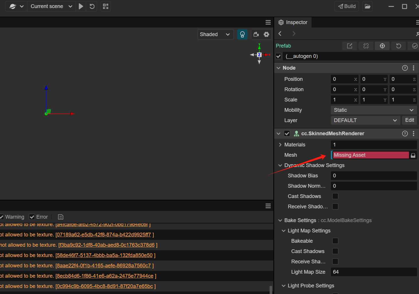Screen dimensions: 419x294
Task: Collapse Light Map Settings
Action: 284,231
